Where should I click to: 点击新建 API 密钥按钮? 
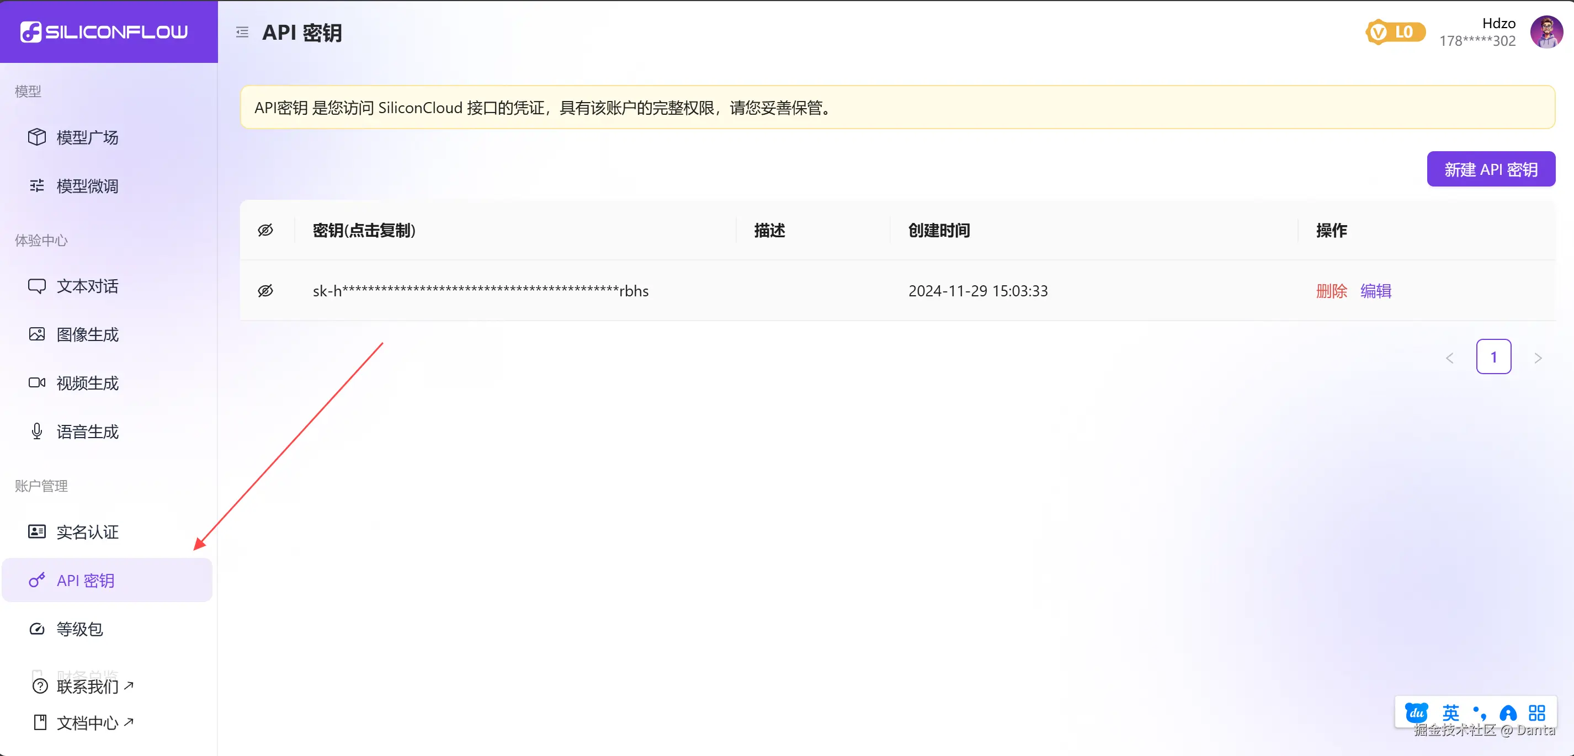click(x=1491, y=169)
